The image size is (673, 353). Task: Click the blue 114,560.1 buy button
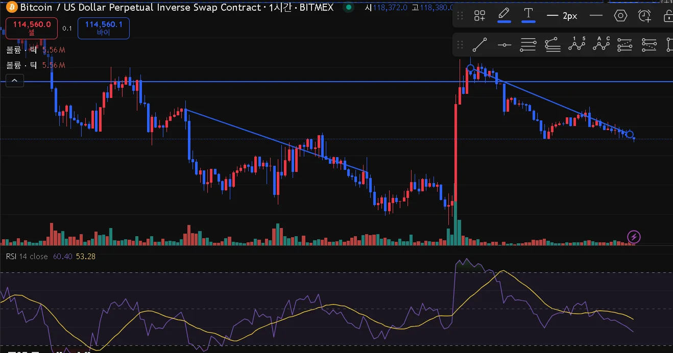(x=104, y=28)
